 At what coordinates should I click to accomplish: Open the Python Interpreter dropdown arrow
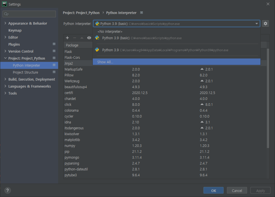coord(256,24)
